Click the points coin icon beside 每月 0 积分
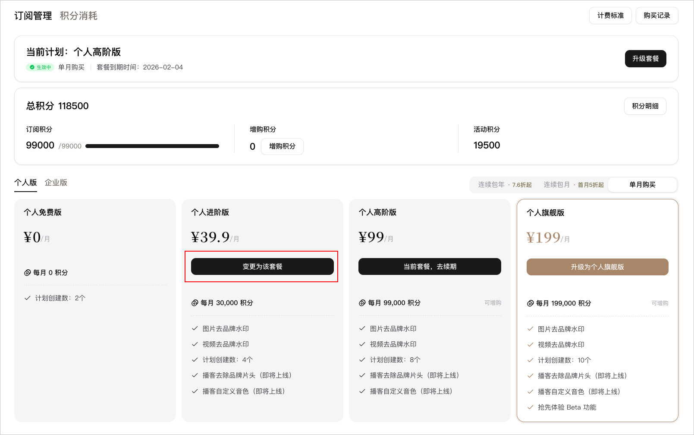 [27, 273]
